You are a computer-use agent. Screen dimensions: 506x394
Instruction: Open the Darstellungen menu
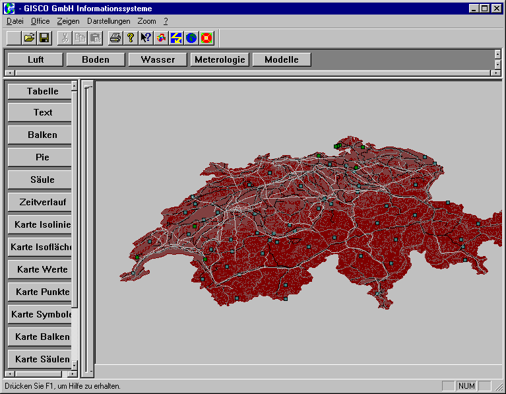click(108, 21)
